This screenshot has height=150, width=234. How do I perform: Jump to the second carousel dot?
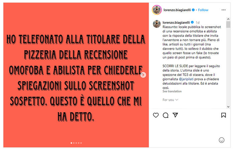(x=74, y=143)
